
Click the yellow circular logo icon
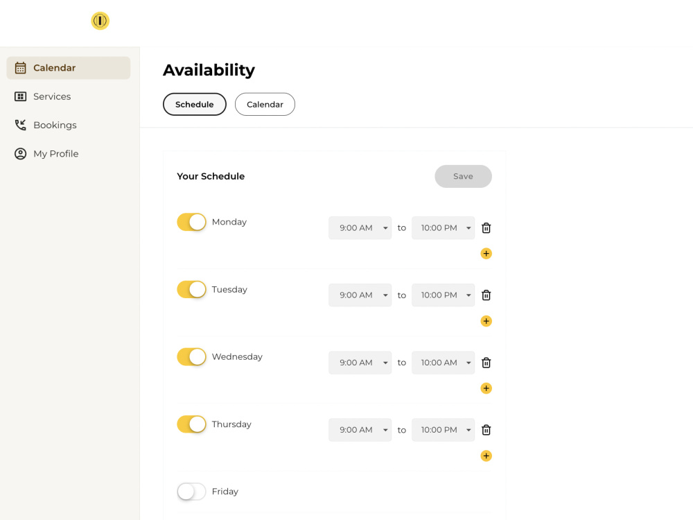pyautogui.click(x=100, y=21)
